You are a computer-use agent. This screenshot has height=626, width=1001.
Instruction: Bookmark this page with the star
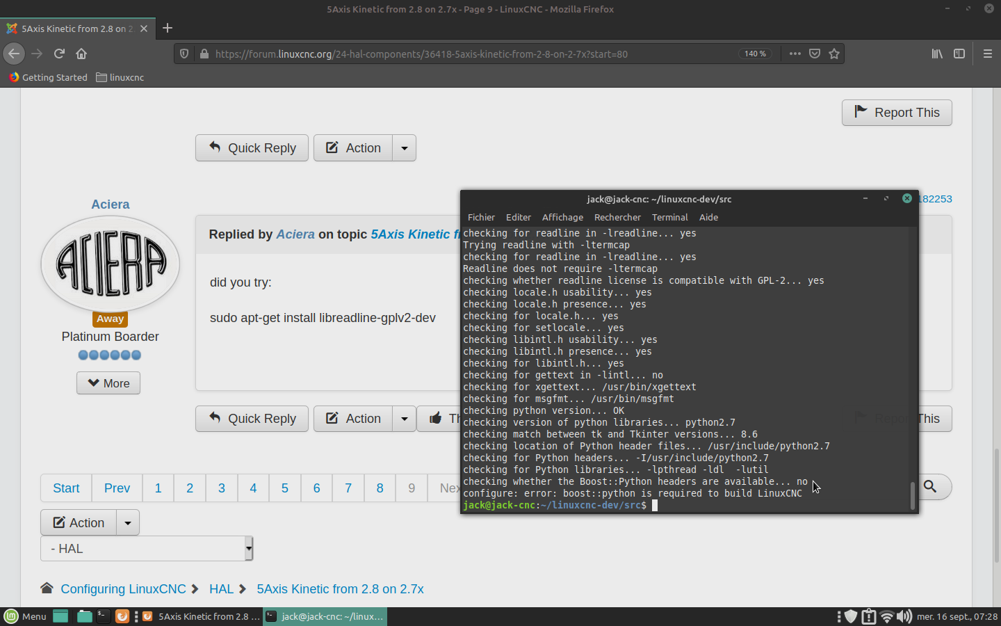click(834, 54)
